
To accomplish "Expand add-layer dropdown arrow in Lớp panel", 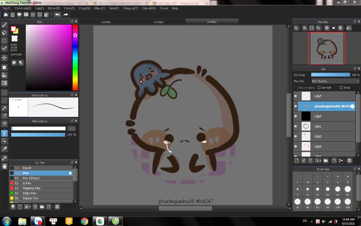I will point(320,161).
